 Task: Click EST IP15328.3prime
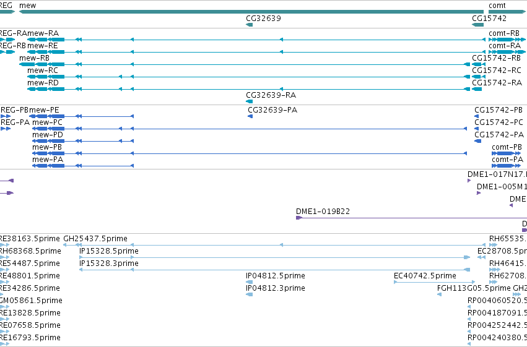[274, 270]
